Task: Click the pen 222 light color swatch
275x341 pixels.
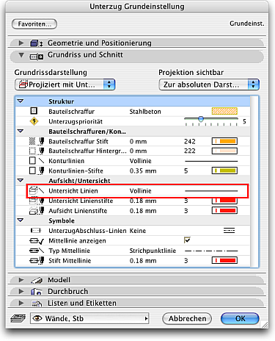Action: (x=224, y=151)
